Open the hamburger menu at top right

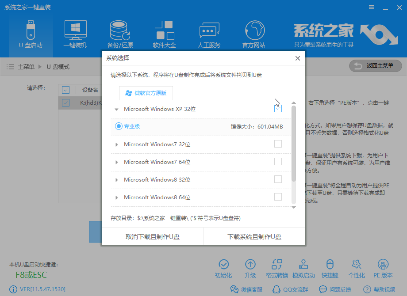click(x=370, y=7)
